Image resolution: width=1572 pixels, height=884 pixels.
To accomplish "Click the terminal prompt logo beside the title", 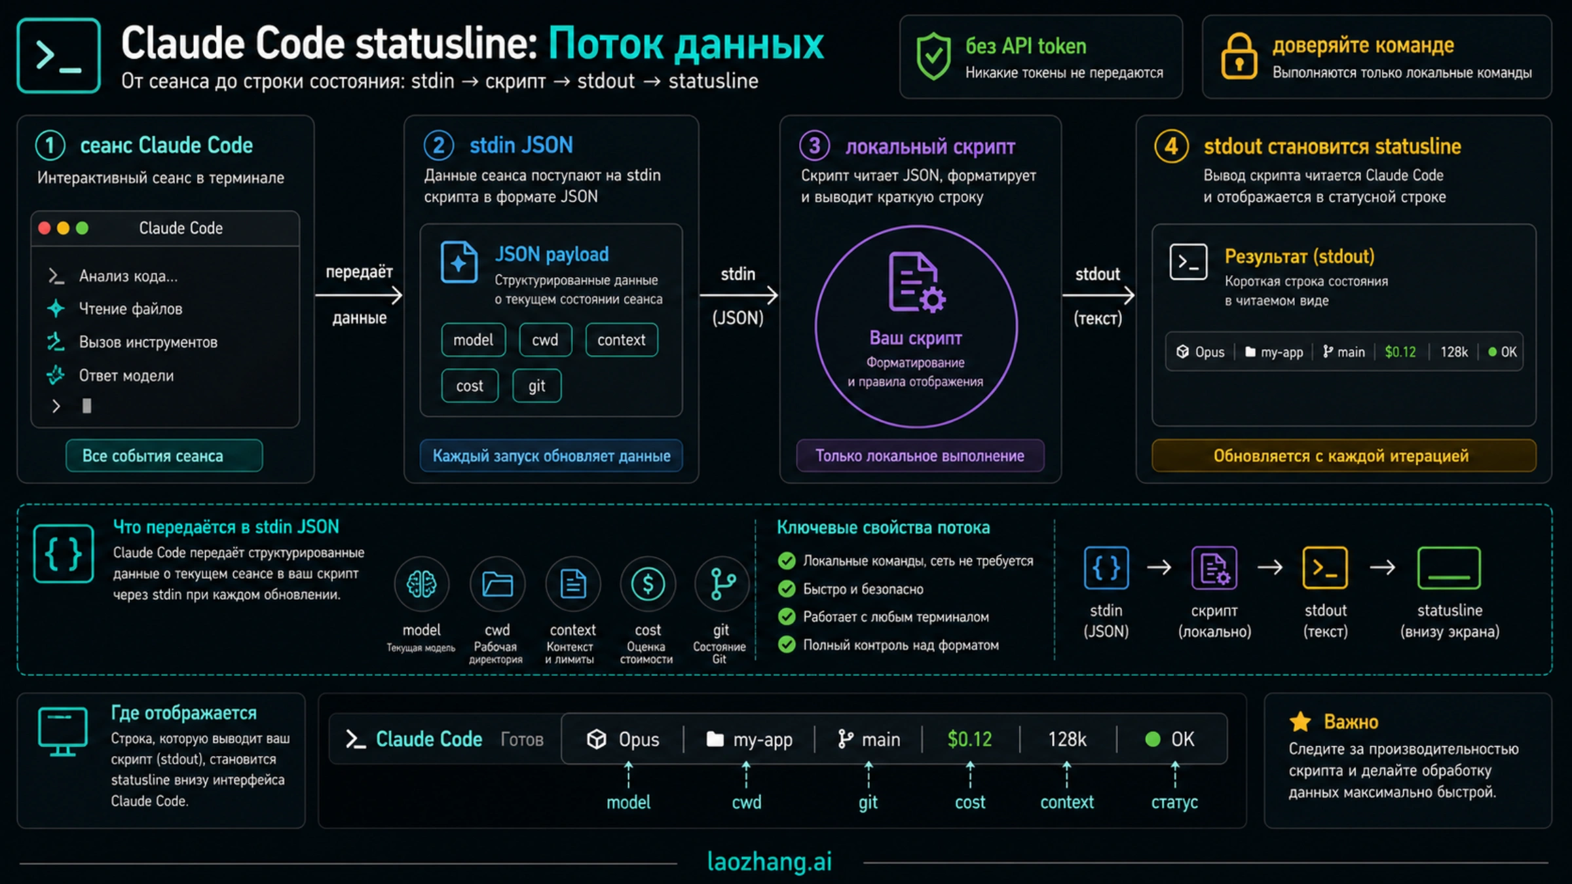I will [x=58, y=56].
